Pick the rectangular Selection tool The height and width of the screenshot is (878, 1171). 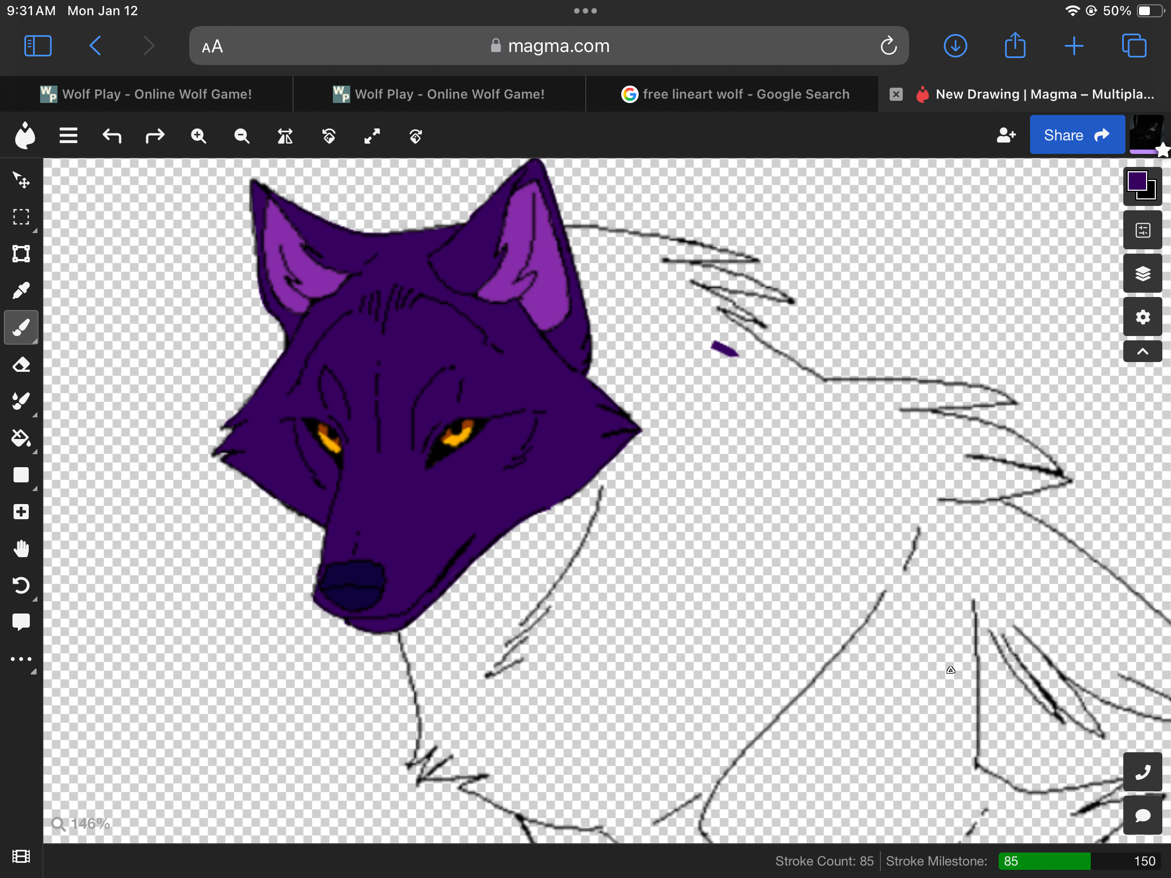(x=21, y=217)
